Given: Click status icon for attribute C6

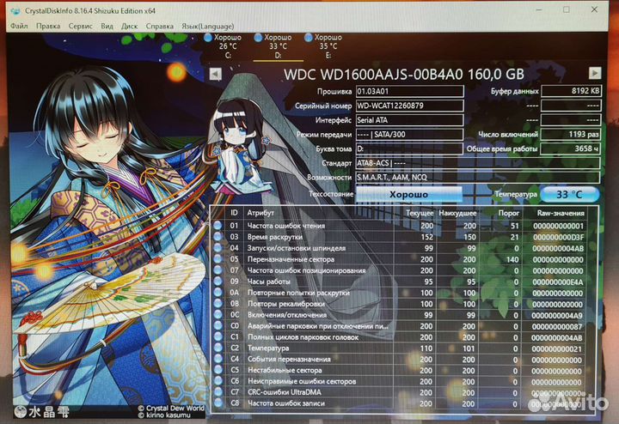Looking at the screenshot, I should coord(218,381).
